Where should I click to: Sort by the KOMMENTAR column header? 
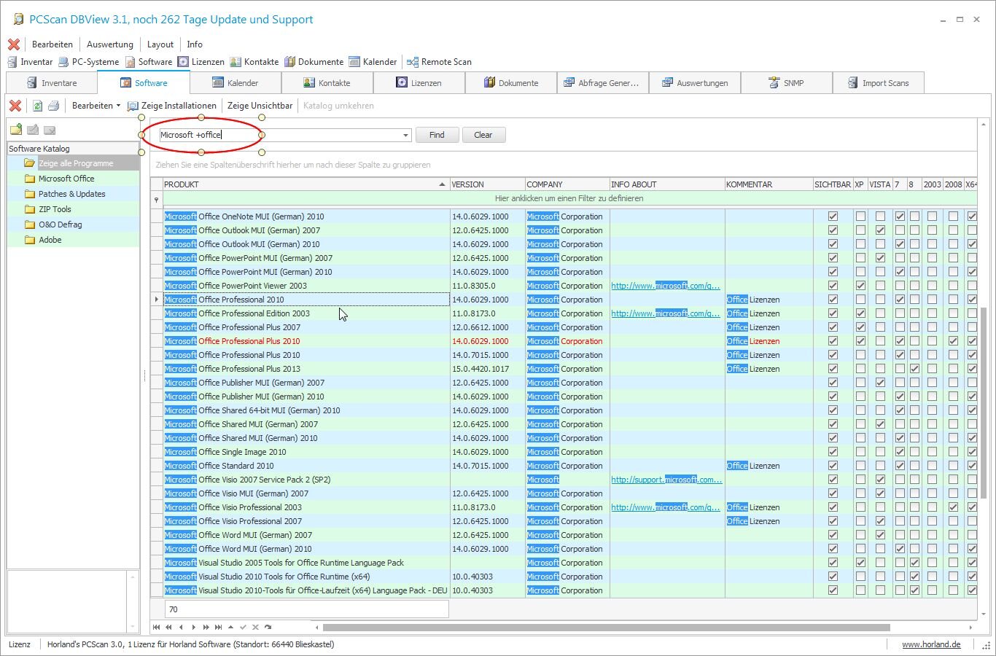click(x=769, y=184)
